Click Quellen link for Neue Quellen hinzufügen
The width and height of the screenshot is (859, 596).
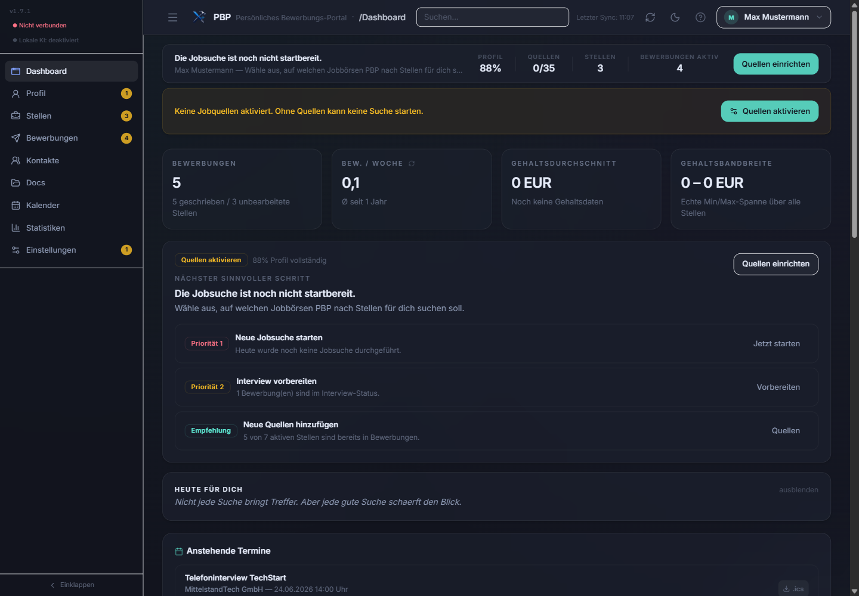pyautogui.click(x=786, y=431)
